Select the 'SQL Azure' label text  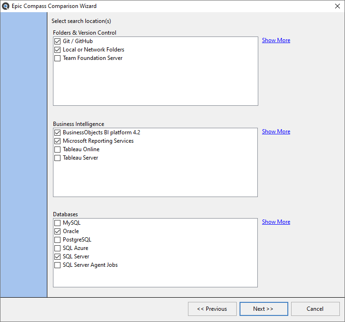click(75, 248)
